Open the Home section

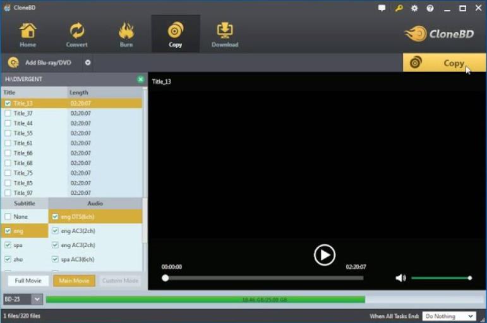click(28, 34)
